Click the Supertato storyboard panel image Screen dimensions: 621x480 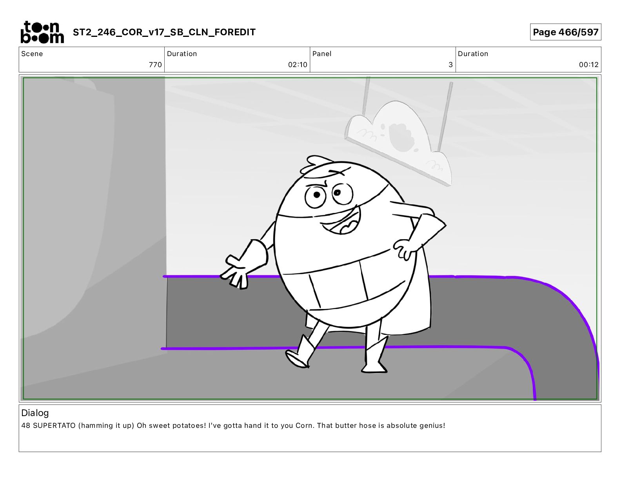(310, 238)
